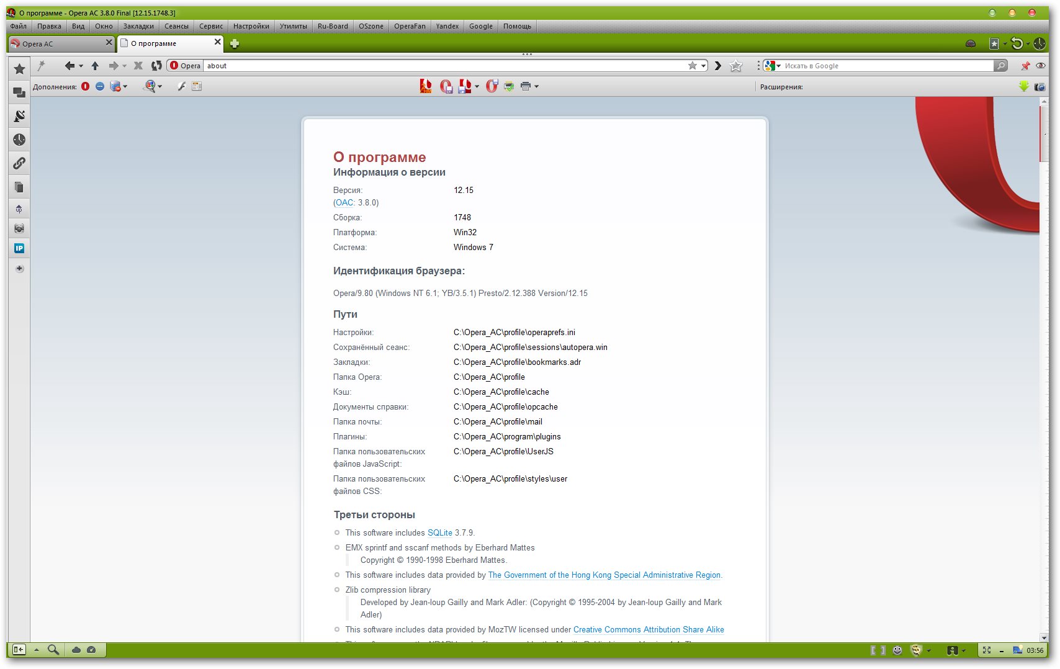Open the OAC link under Версия
This screenshot has width=1060, height=669.
click(x=344, y=202)
